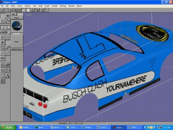The image size is (173, 130).
Task: Toggle the Y axis constraint
Action: [5, 27]
